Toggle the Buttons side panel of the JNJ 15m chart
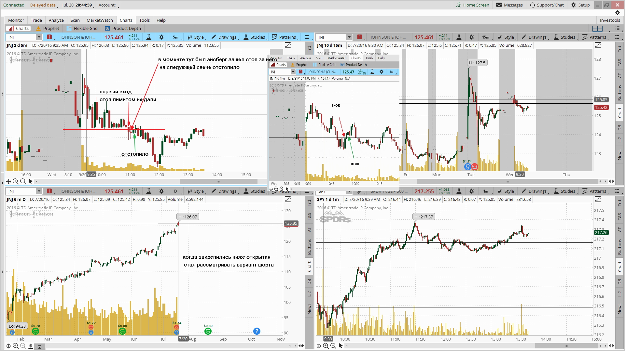This screenshot has width=625, height=351. tap(619, 93)
